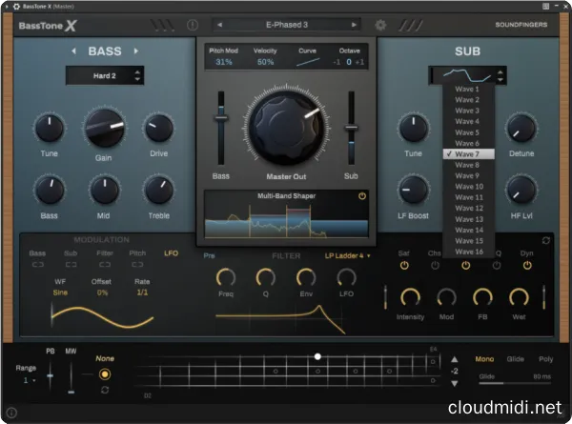Select checked Wave 7 menu entry
572x424 pixels.
click(469, 153)
